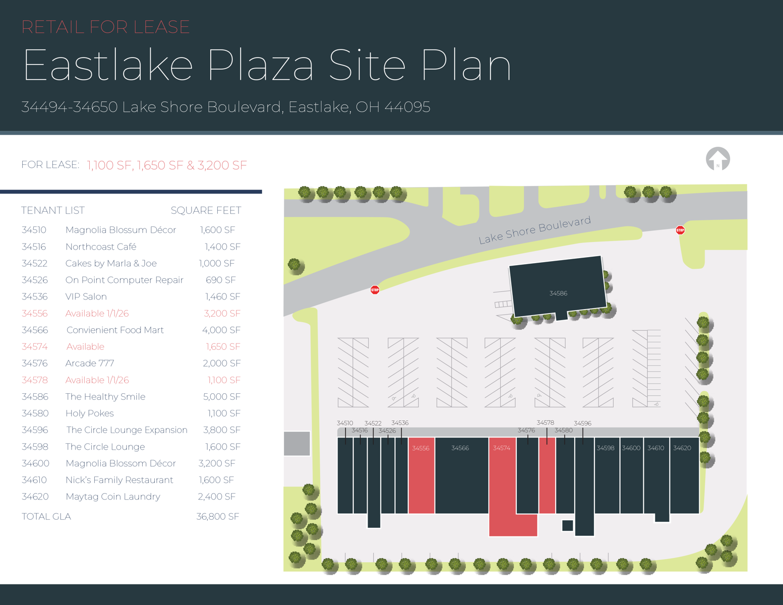Select the stop sign on Lake Shore Boulevard east

tap(680, 229)
